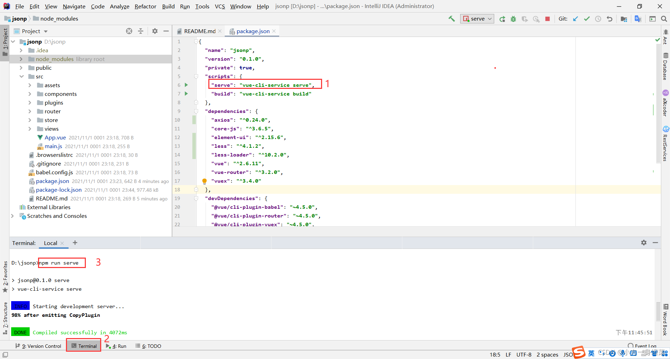Open Terminal settings gear icon
This screenshot has height=359, width=670.
pos(644,243)
